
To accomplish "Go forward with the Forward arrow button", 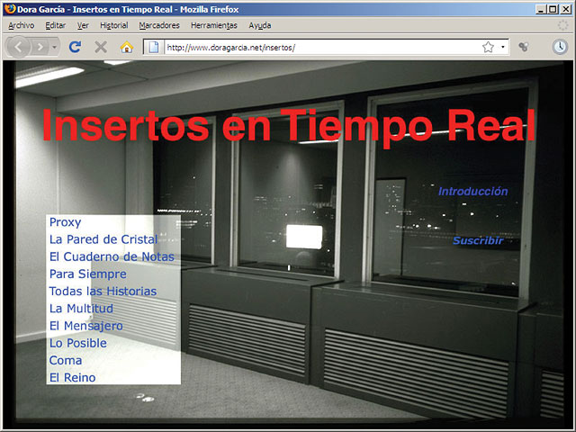I will click(x=40, y=47).
